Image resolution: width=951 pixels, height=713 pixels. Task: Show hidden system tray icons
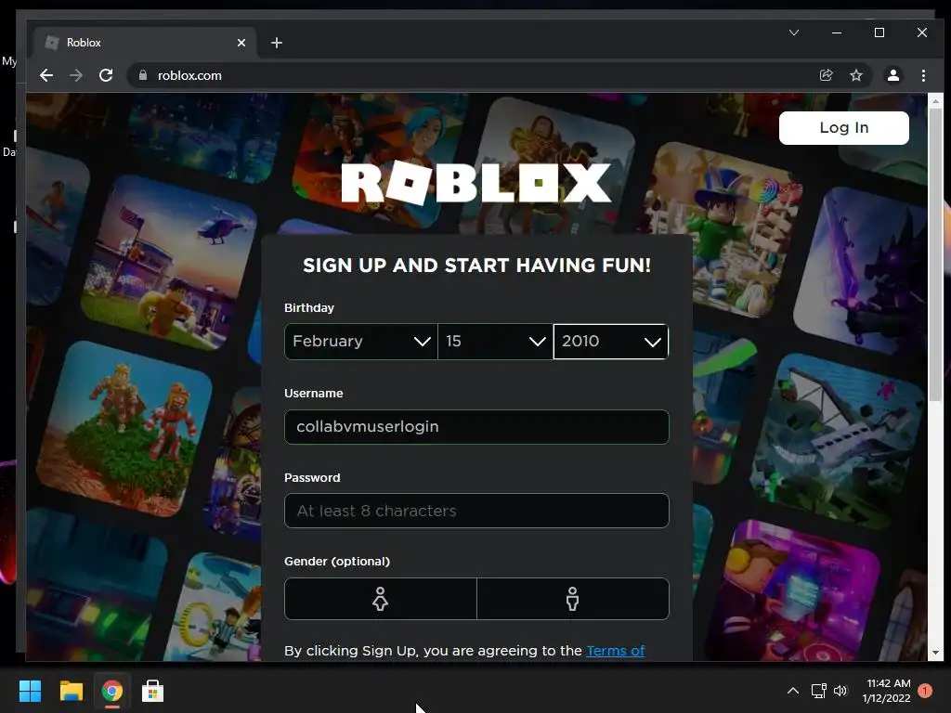click(x=793, y=691)
